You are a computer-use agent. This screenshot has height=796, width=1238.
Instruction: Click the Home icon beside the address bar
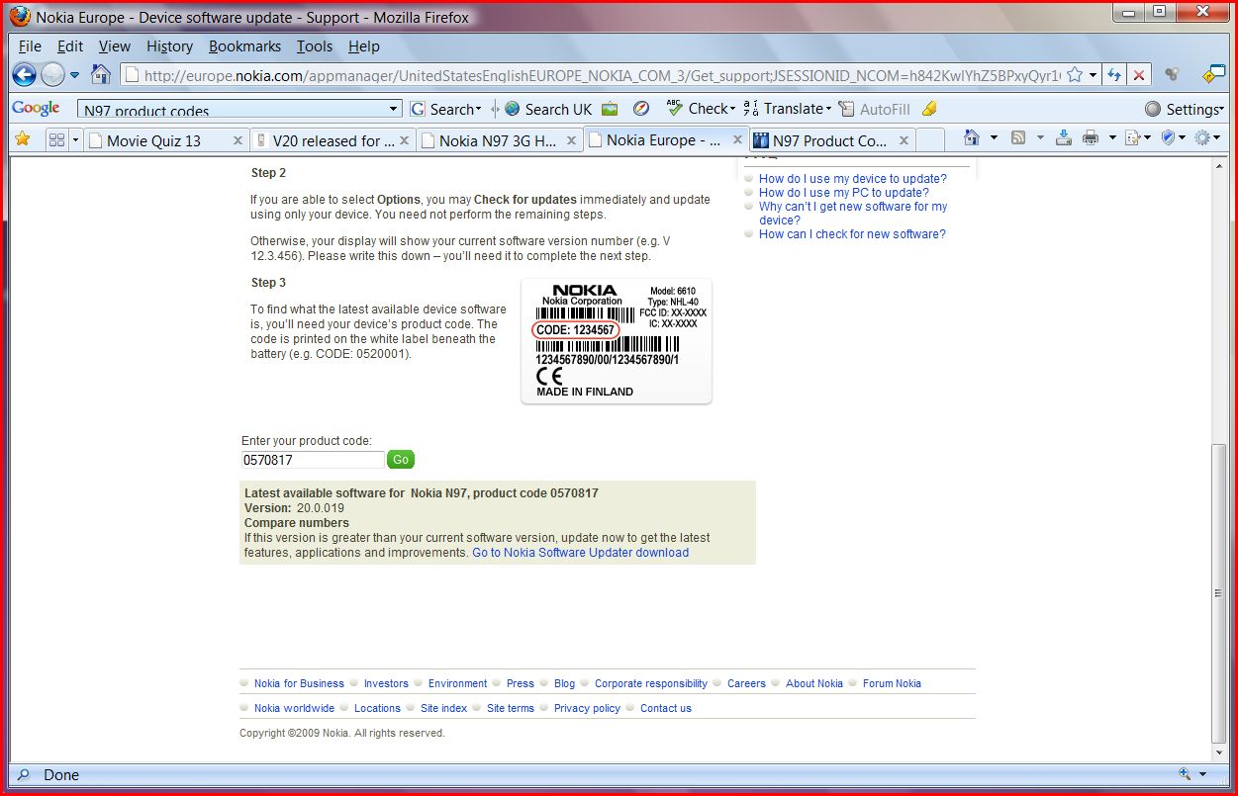[101, 75]
